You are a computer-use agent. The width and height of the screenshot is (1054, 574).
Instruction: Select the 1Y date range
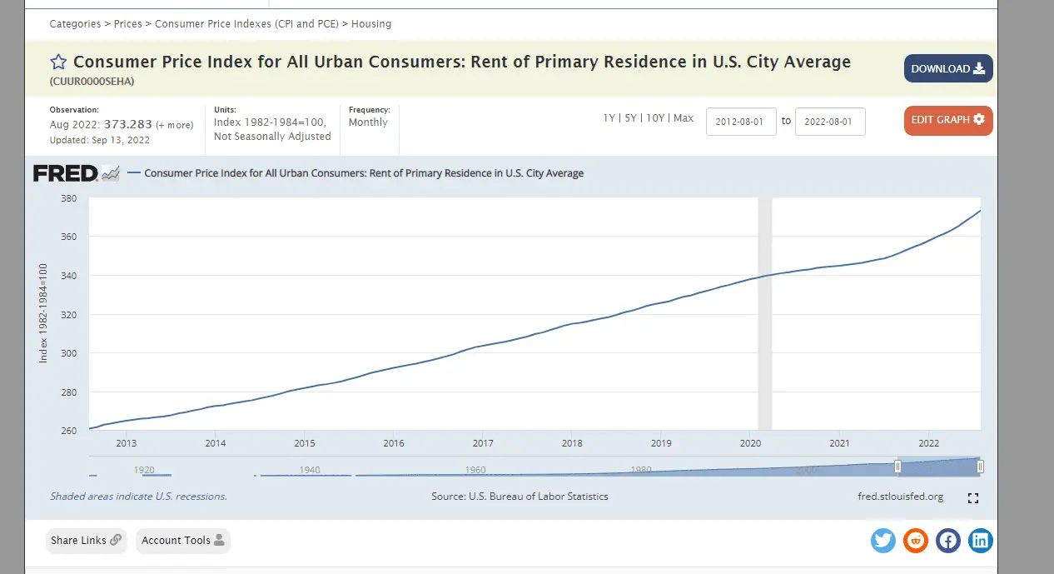coord(609,118)
